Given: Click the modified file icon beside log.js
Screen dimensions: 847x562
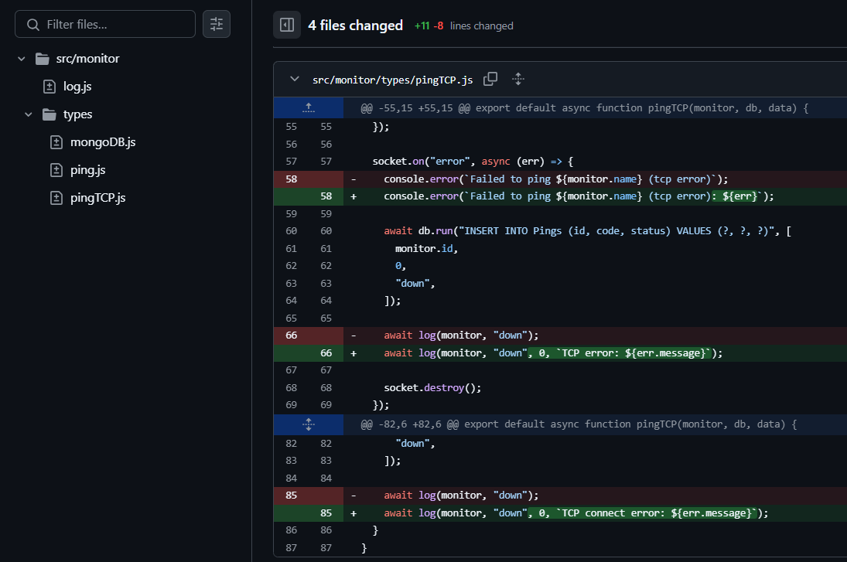Looking at the screenshot, I should tap(50, 87).
